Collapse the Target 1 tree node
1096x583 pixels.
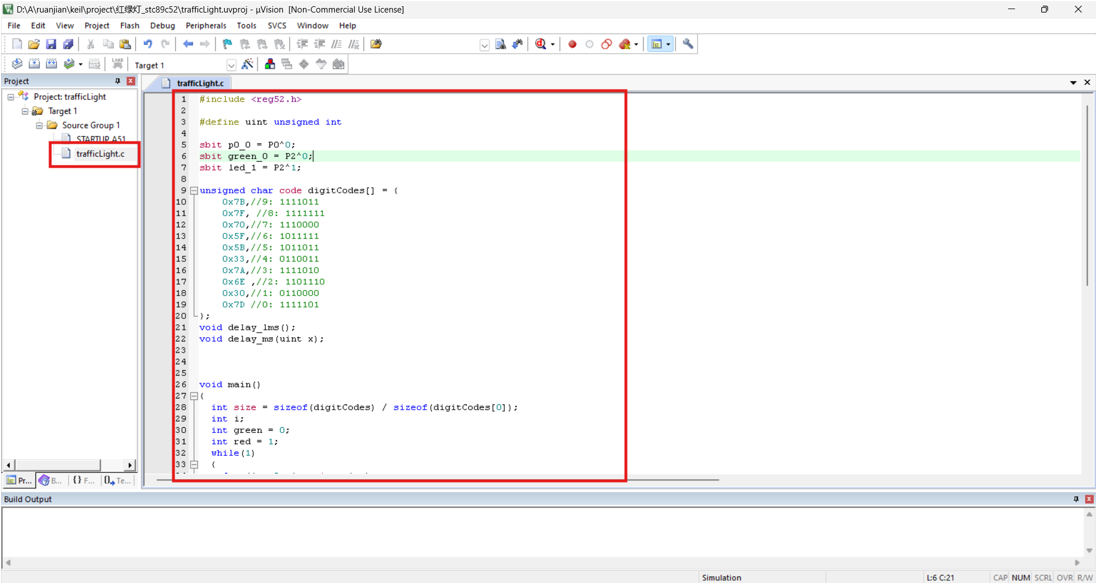[x=25, y=111]
